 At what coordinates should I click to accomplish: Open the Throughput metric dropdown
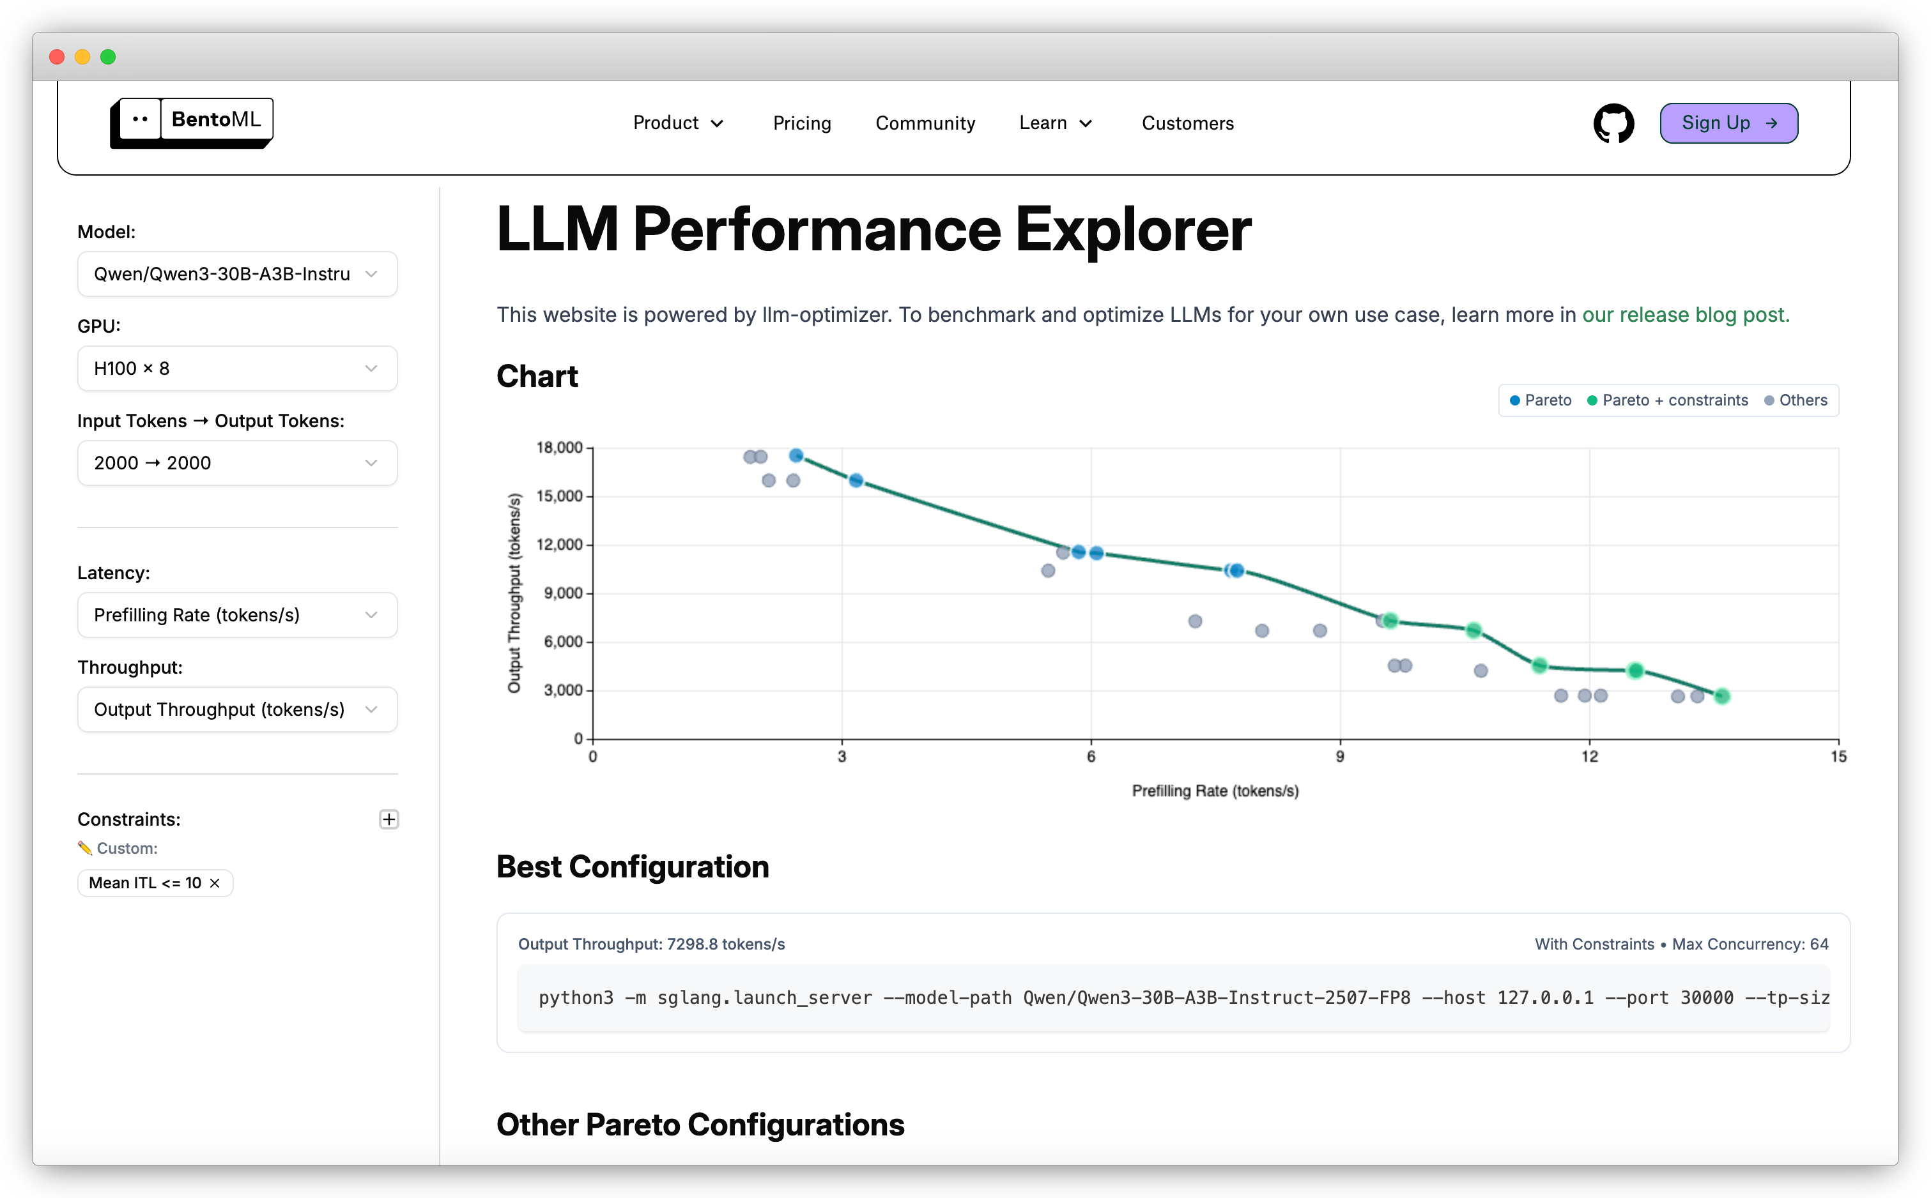(236, 709)
